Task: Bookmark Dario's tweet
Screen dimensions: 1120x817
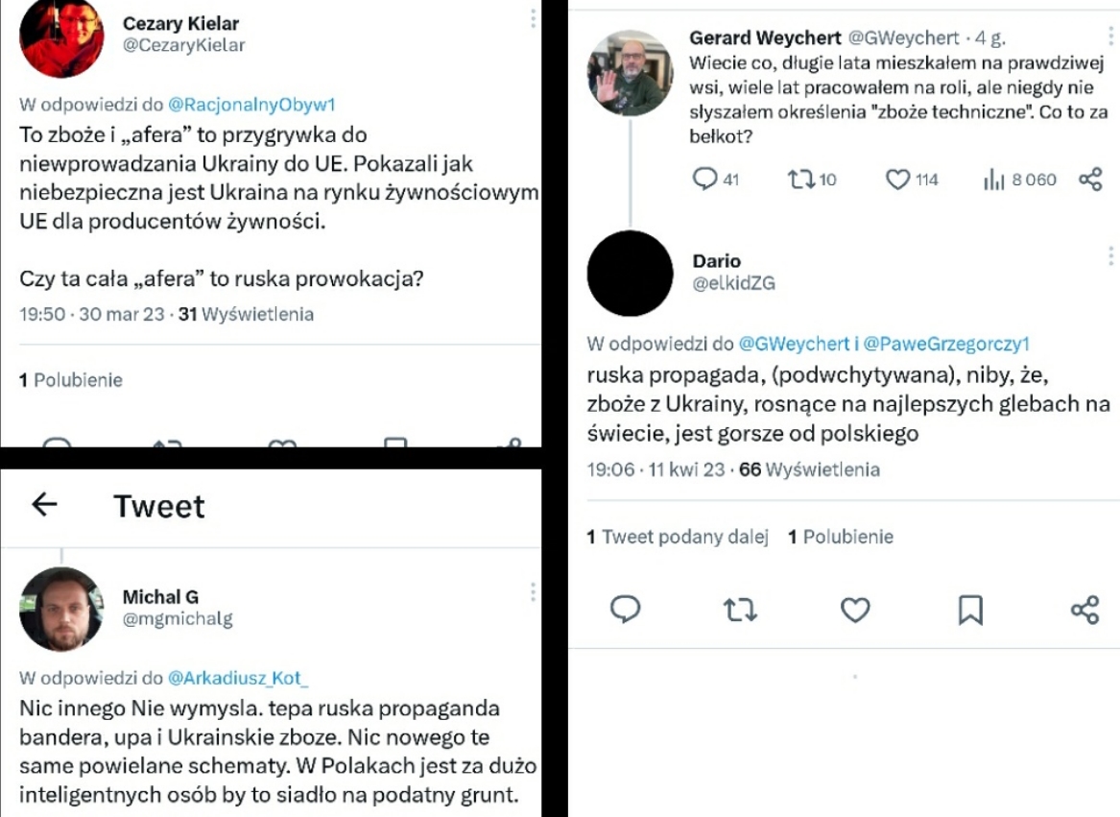Action: pos(970,609)
